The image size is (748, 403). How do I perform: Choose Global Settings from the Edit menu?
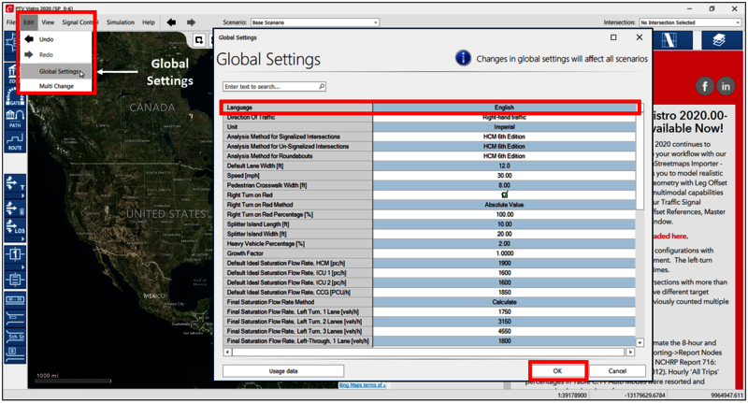(59, 71)
